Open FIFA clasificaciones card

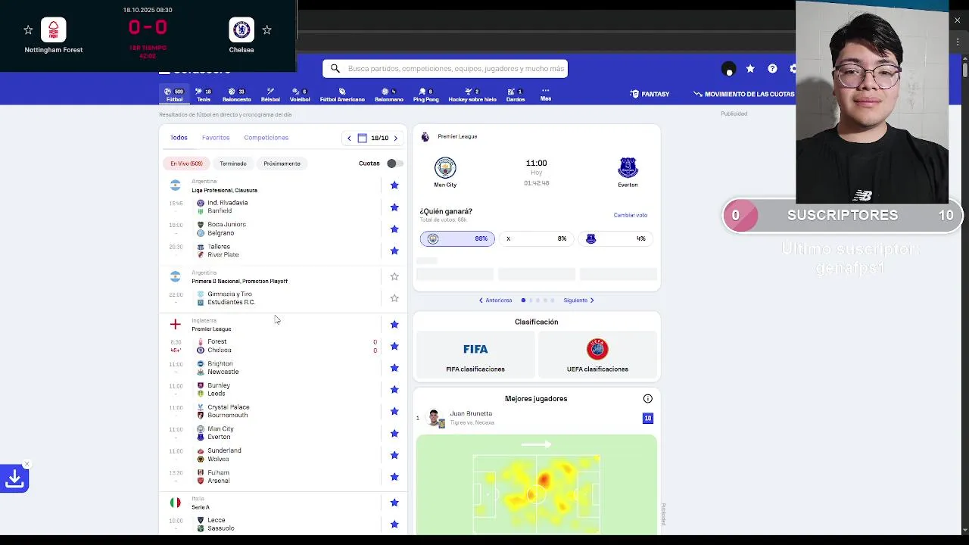pos(475,355)
